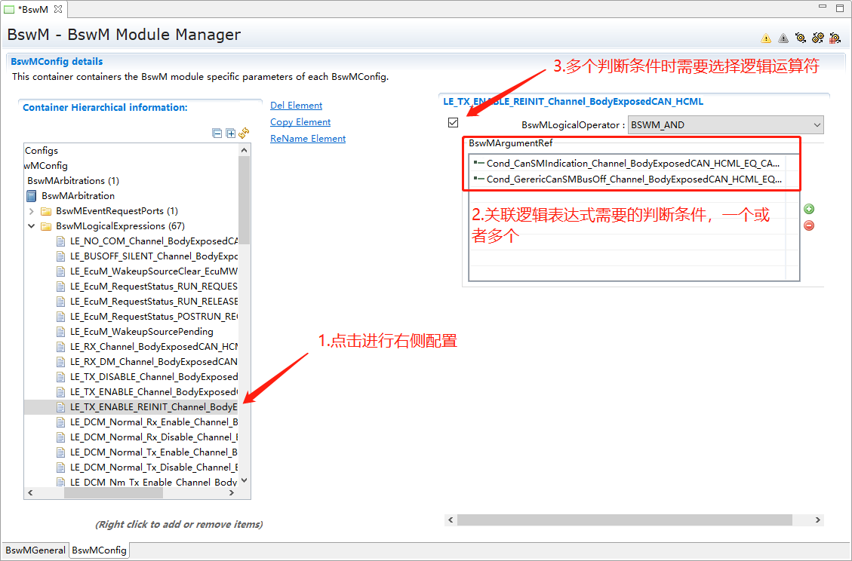The width and height of the screenshot is (852, 561).
Task: Expand all tree nodes with plus icon
Action: coord(231,133)
